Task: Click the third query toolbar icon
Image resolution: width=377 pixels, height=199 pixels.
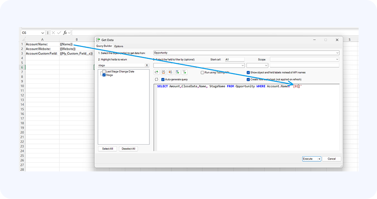Action: point(171,72)
